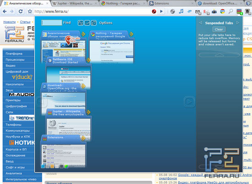Viewport: 252px width, 184px height.
Task: Open the Принтеры sidebar link
Action: pos(13,100)
